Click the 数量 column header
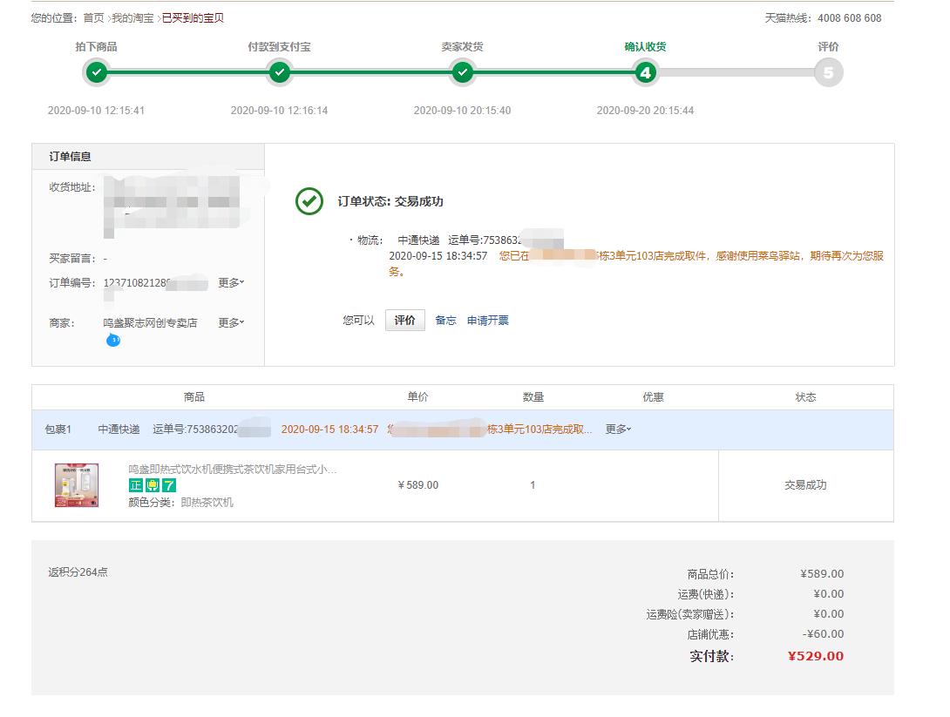Image resolution: width=950 pixels, height=717 pixels. tap(533, 397)
